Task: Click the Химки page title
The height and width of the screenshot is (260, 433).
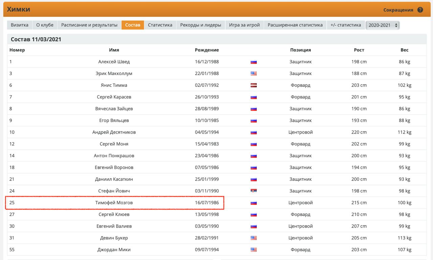Action: (x=19, y=9)
